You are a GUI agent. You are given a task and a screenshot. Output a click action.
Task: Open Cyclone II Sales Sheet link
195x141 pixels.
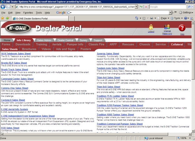coord(13,100)
